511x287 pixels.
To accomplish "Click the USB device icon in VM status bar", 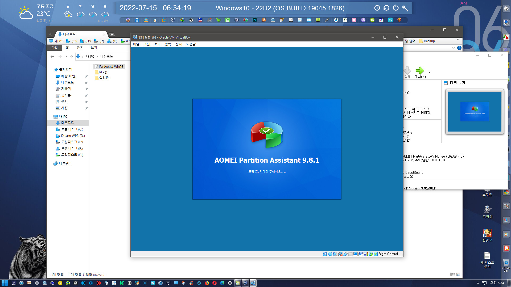I will click(x=345, y=254).
